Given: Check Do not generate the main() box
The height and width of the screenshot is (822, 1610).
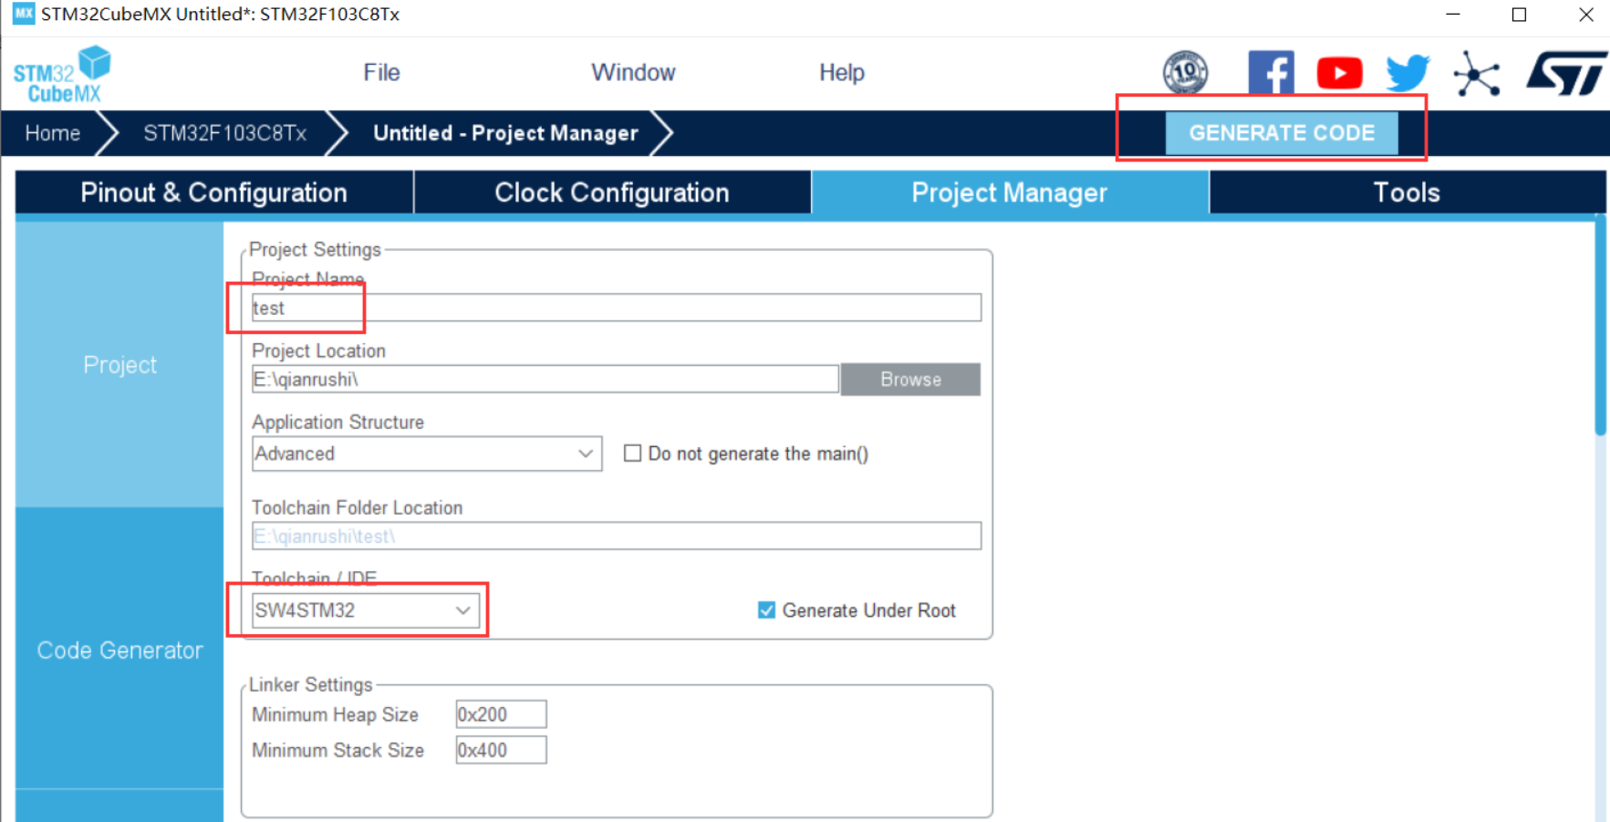Looking at the screenshot, I should pyautogui.click(x=632, y=453).
